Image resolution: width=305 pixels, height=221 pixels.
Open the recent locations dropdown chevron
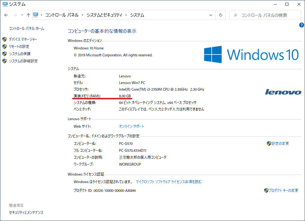22,15
